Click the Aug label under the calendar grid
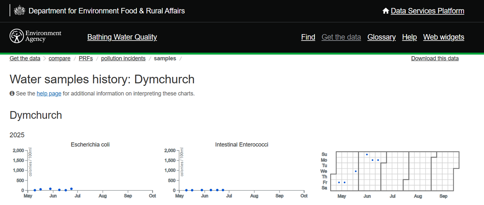 click(418, 196)
